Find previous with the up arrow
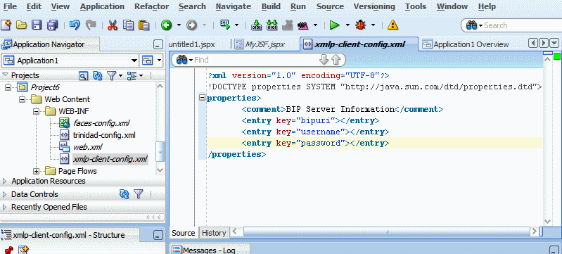 click(x=336, y=60)
